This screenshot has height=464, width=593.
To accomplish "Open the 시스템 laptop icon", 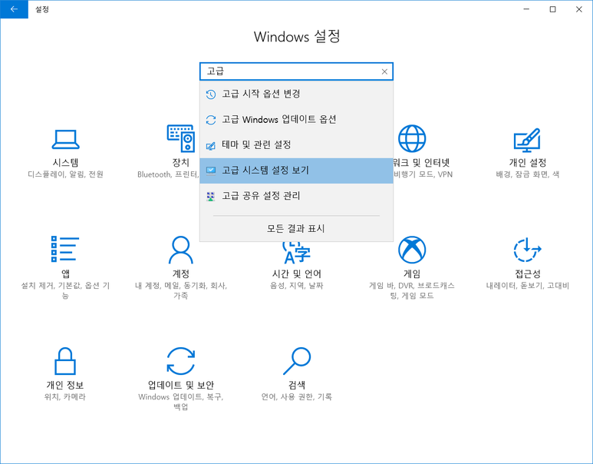I will pos(65,139).
